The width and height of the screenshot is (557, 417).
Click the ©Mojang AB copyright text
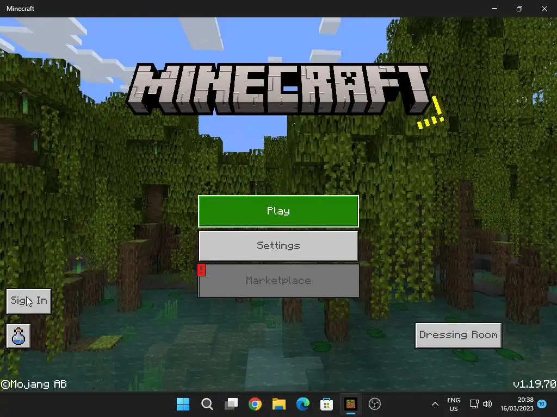coord(34,384)
